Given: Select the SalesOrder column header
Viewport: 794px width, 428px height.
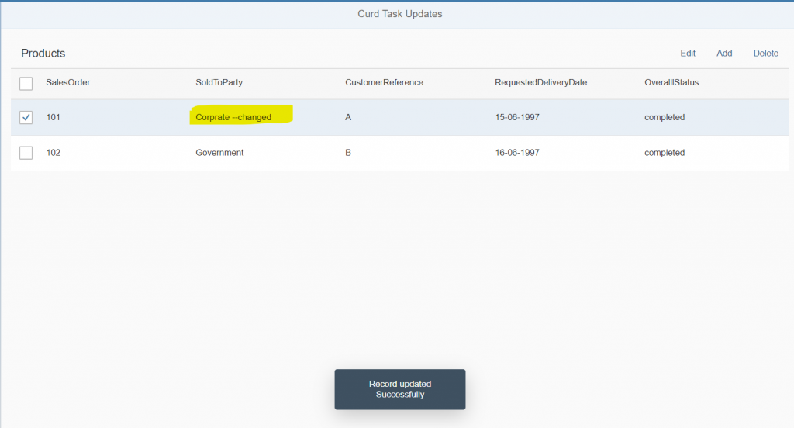Looking at the screenshot, I should click(68, 82).
